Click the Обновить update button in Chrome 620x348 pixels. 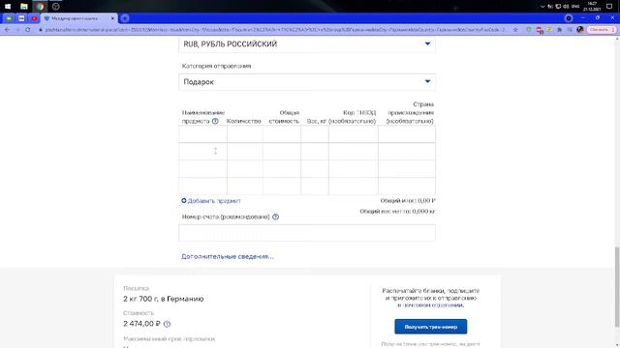602,30
